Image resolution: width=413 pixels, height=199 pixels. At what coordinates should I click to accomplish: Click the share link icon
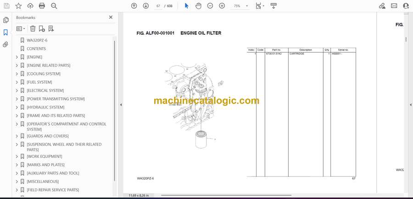(382, 6)
